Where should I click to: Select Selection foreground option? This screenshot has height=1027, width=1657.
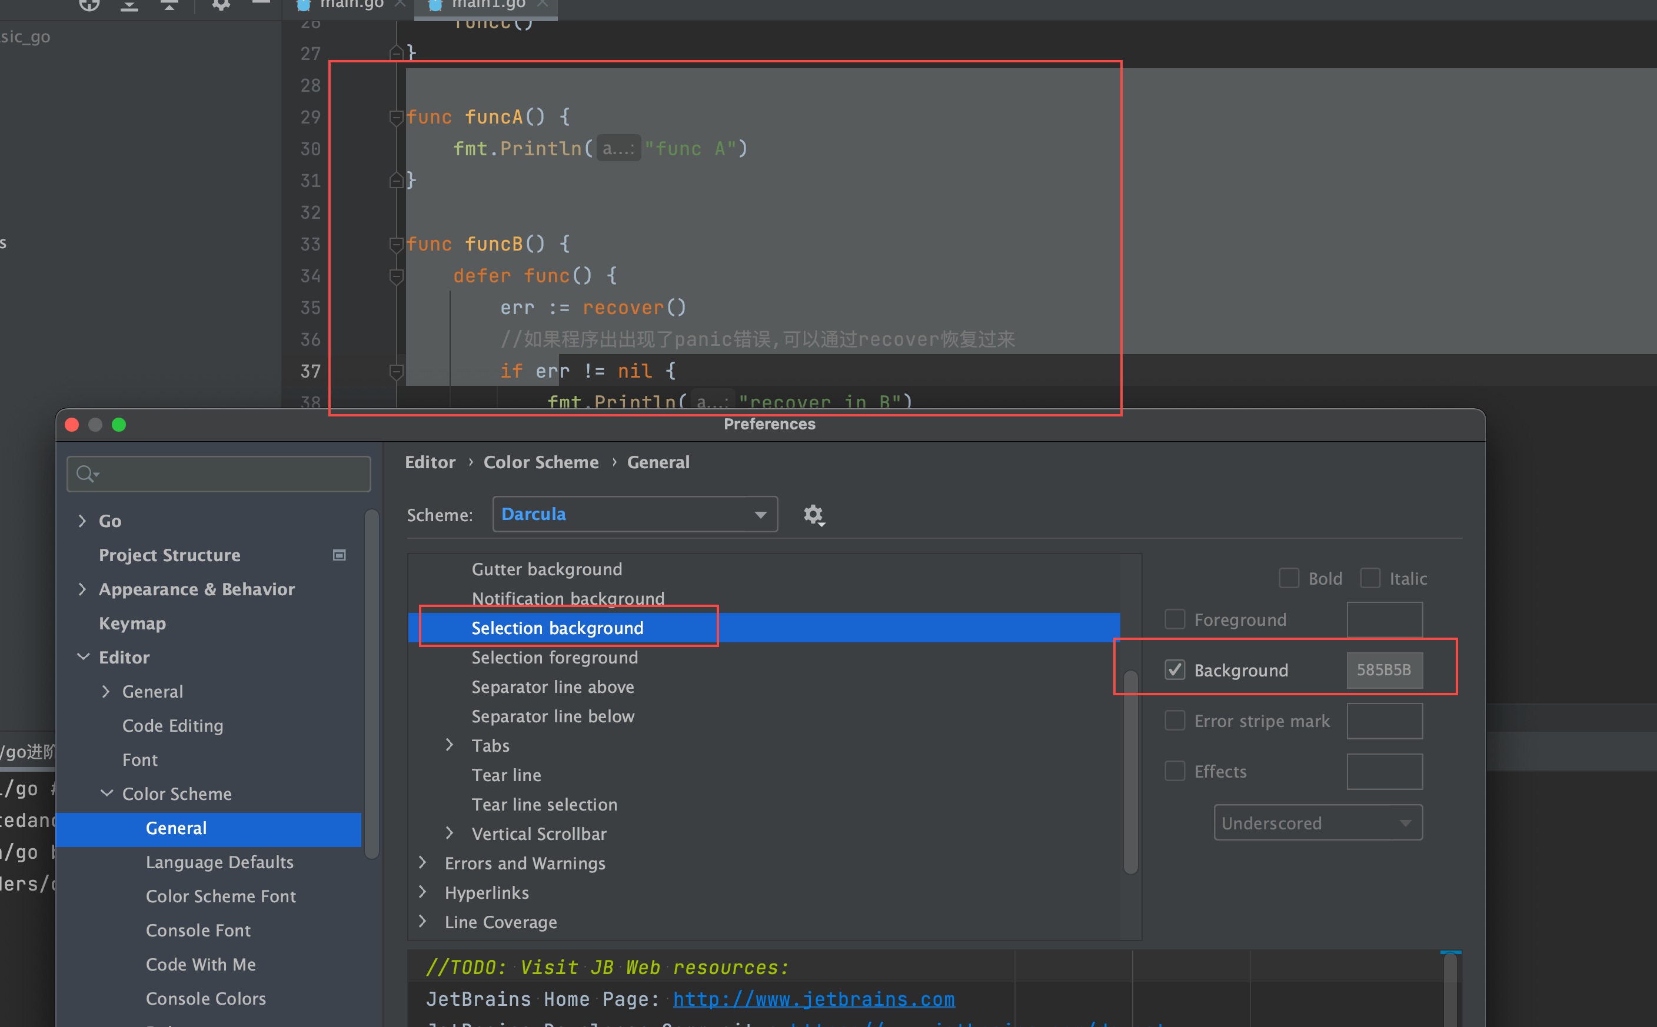(554, 658)
